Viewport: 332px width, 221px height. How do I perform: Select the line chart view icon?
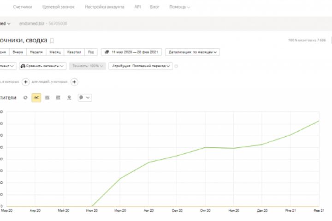(x=36, y=98)
